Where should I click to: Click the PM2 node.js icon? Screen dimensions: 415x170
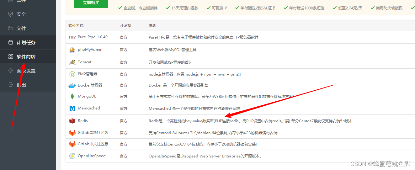pos(72,74)
